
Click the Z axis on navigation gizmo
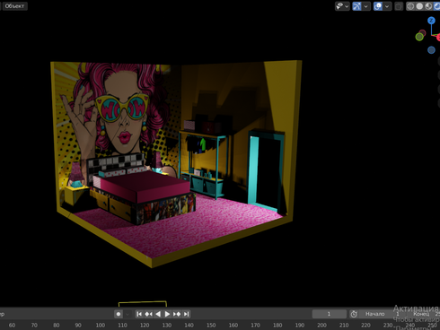pos(431,21)
